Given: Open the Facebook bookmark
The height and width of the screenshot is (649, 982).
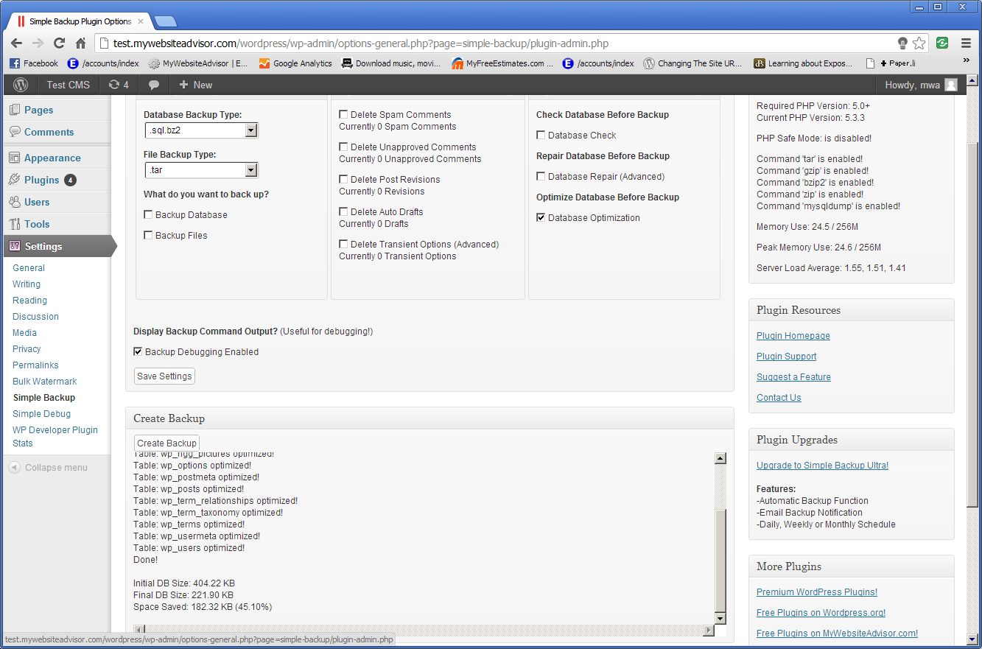Looking at the screenshot, I should (34, 63).
